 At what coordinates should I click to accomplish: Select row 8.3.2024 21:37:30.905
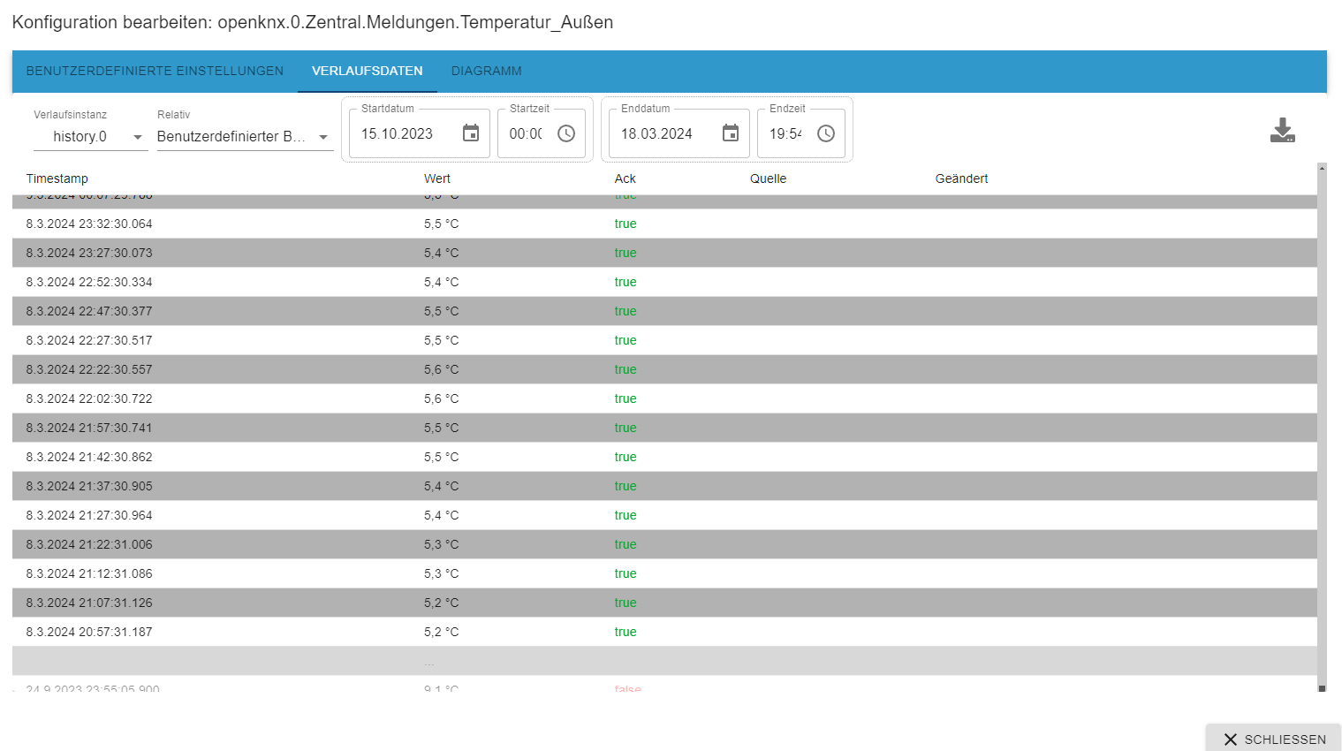pyautogui.click(x=664, y=486)
